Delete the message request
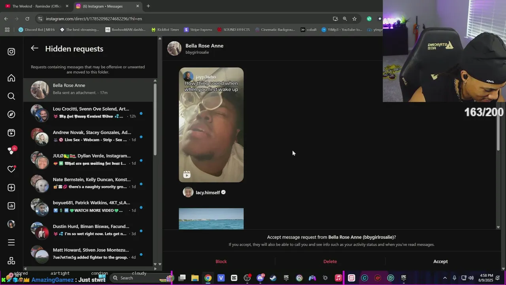This screenshot has width=506, height=285. pos(330,261)
